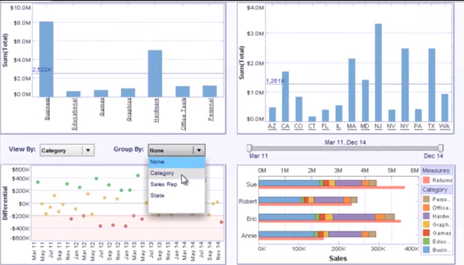Click the NV state label
The height and width of the screenshot is (265, 464).
click(x=391, y=126)
